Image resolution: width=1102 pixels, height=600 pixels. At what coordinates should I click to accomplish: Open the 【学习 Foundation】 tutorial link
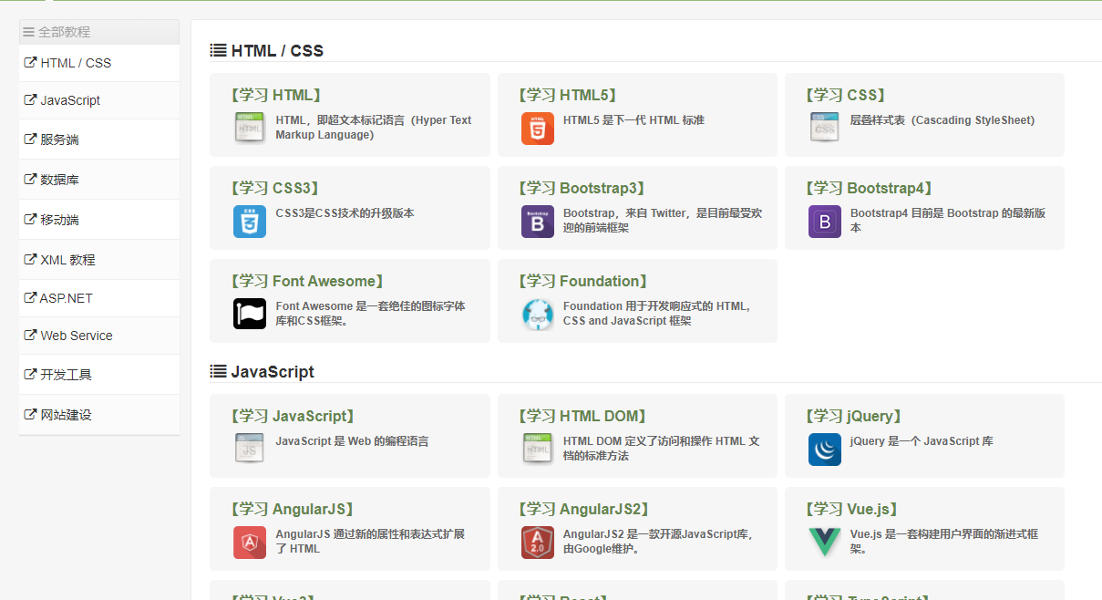tap(585, 281)
